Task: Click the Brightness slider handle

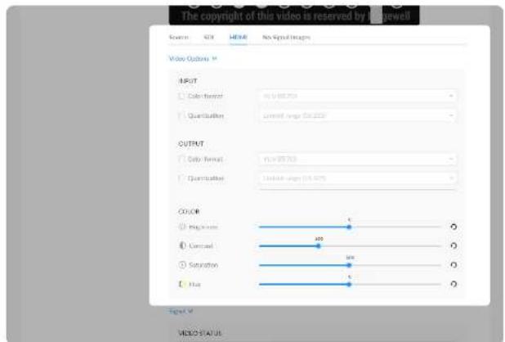Action: 349,227
